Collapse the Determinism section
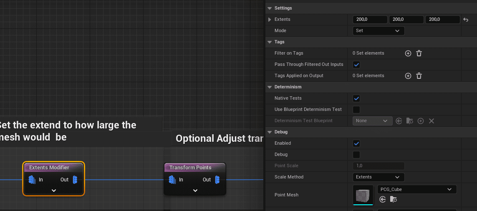 tap(270, 87)
